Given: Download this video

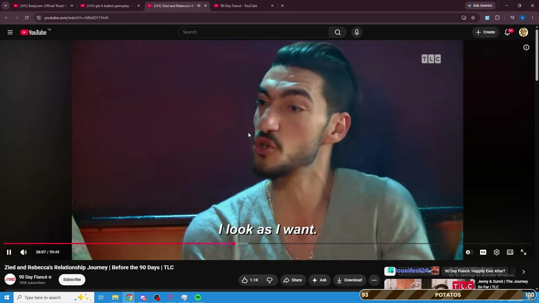Looking at the screenshot, I should pyautogui.click(x=349, y=280).
